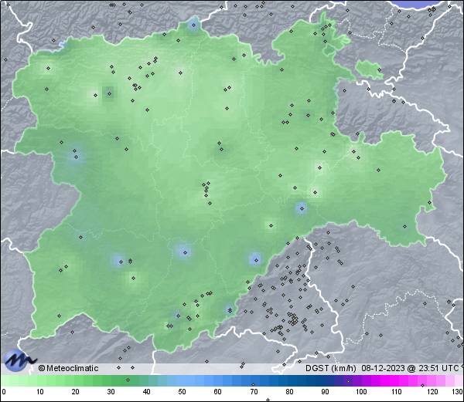This screenshot has width=464, height=402.
Task: Click the 0 label on the scale
Action: click(4, 392)
